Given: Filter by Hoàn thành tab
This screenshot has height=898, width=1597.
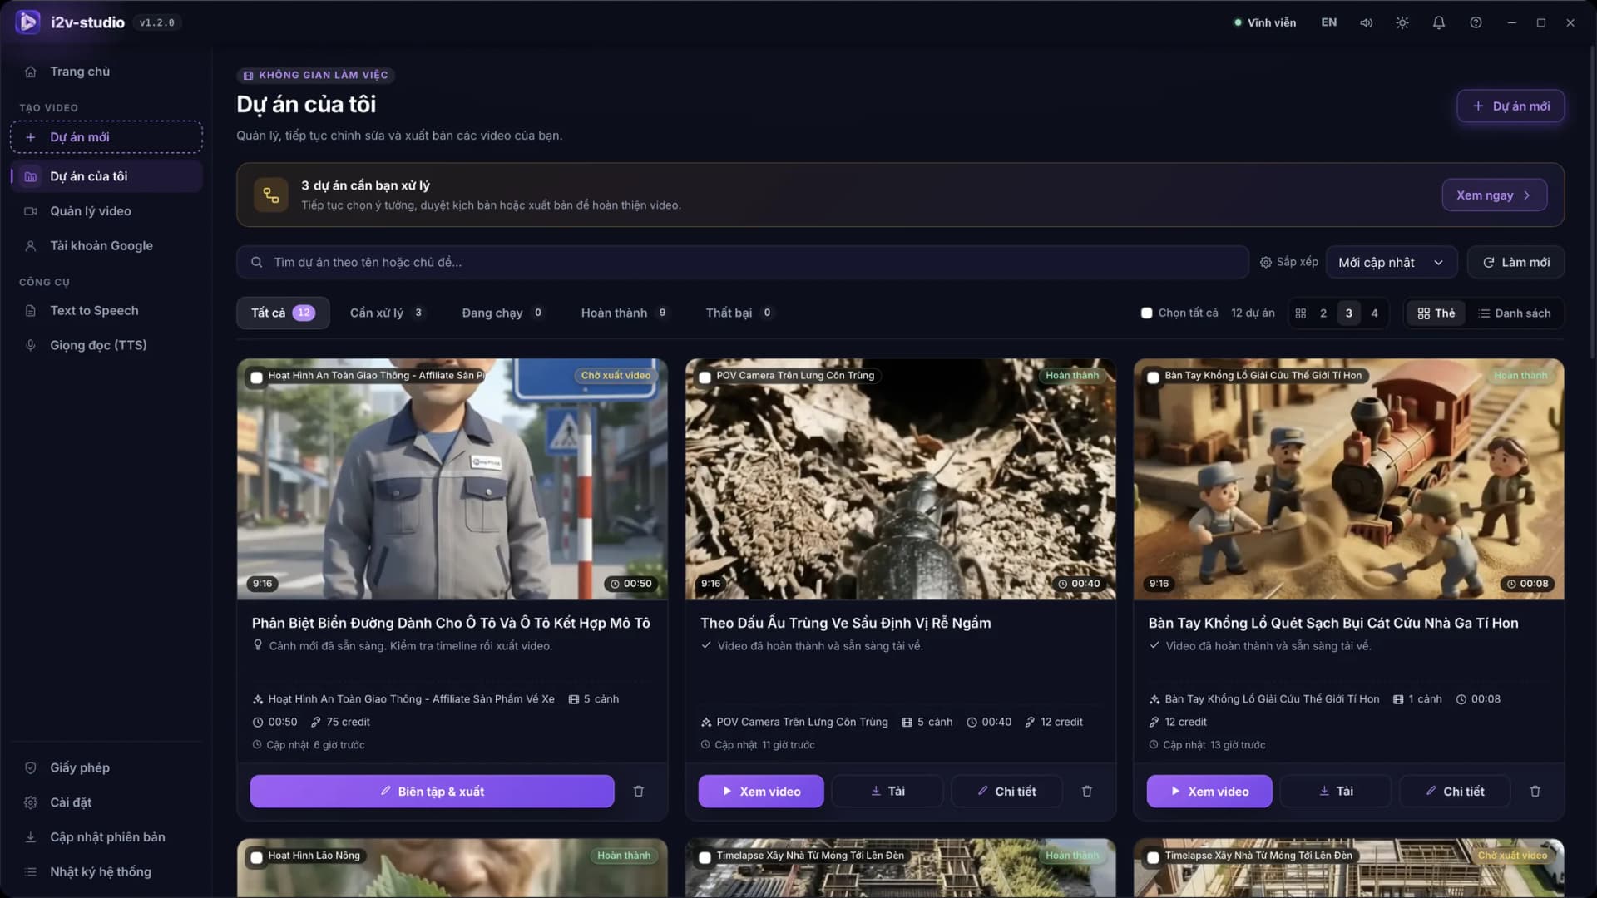Looking at the screenshot, I should (624, 313).
